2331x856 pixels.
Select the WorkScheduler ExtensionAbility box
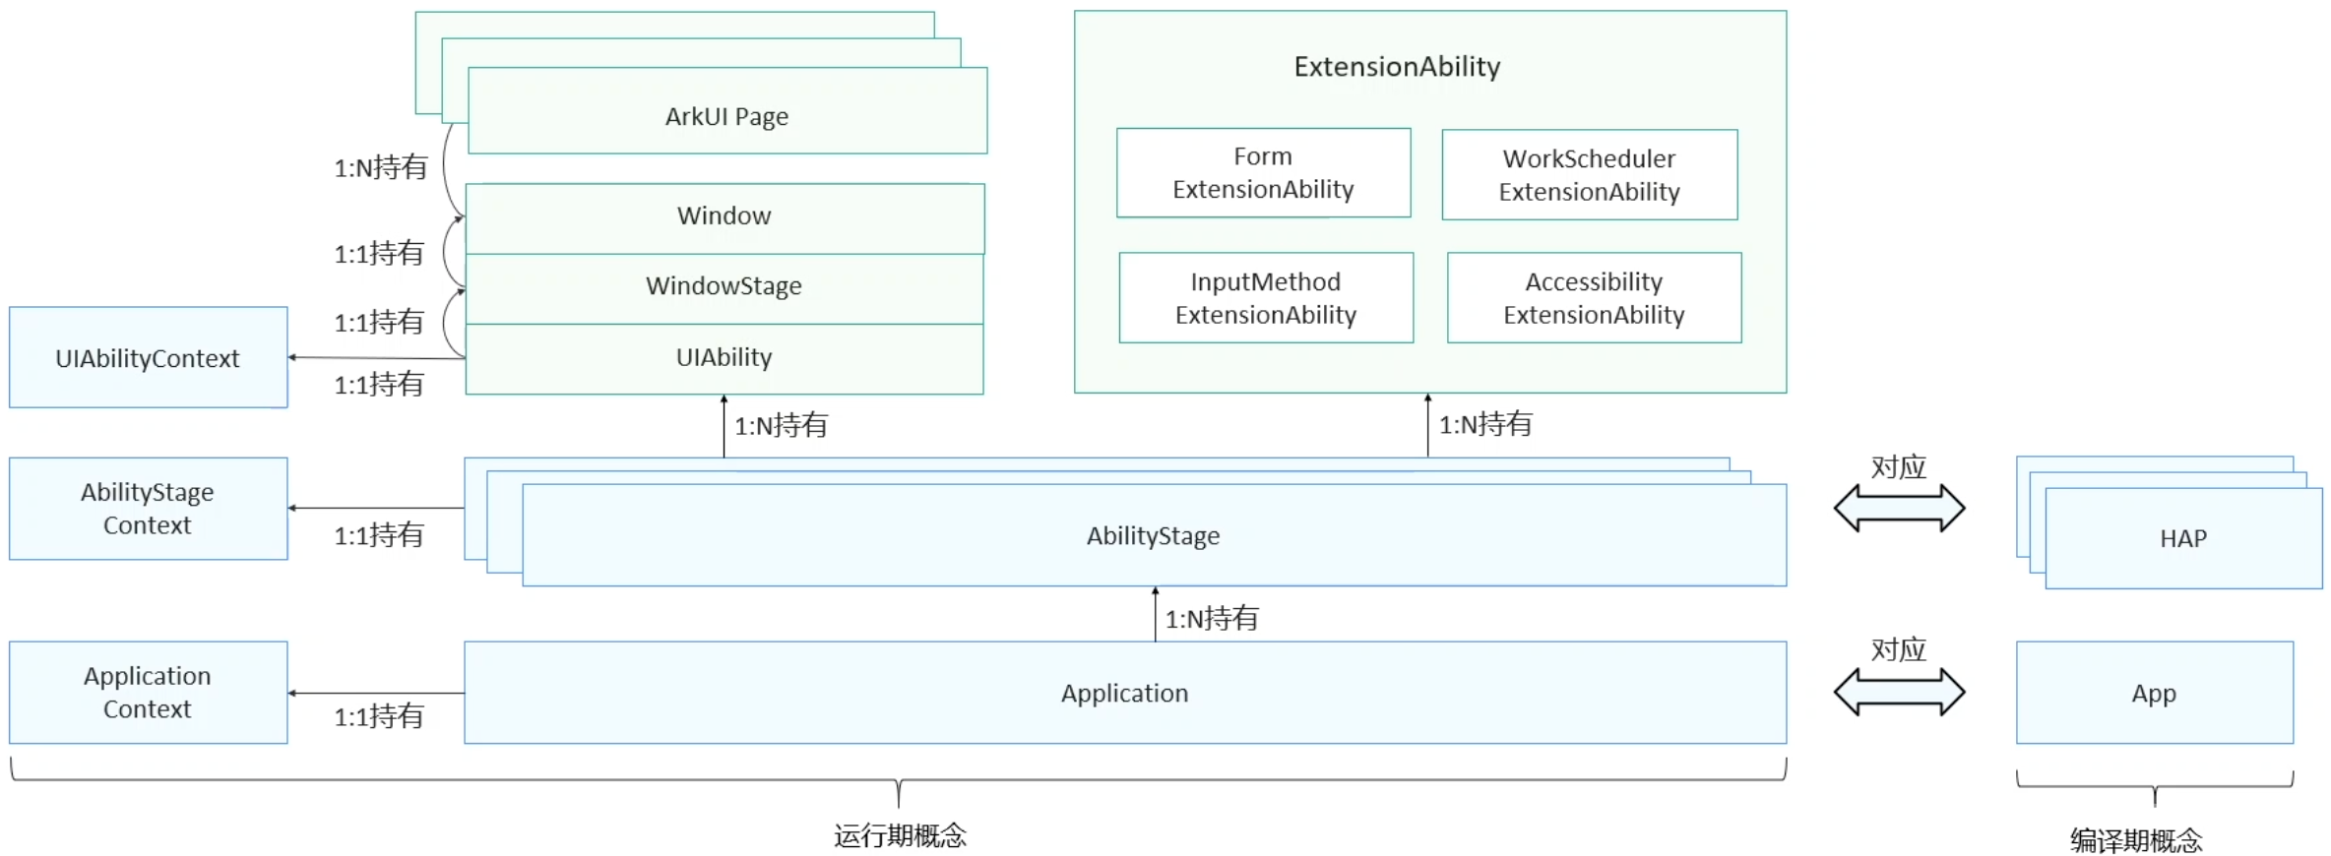point(1590,174)
